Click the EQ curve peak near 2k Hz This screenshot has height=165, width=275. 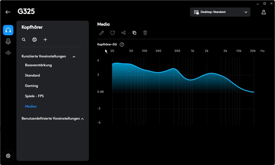pyautogui.click(x=211, y=73)
